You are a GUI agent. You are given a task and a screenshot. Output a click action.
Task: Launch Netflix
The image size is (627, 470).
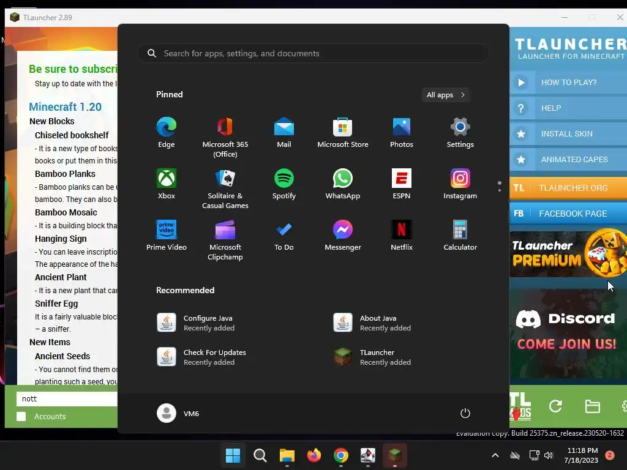pos(402,236)
